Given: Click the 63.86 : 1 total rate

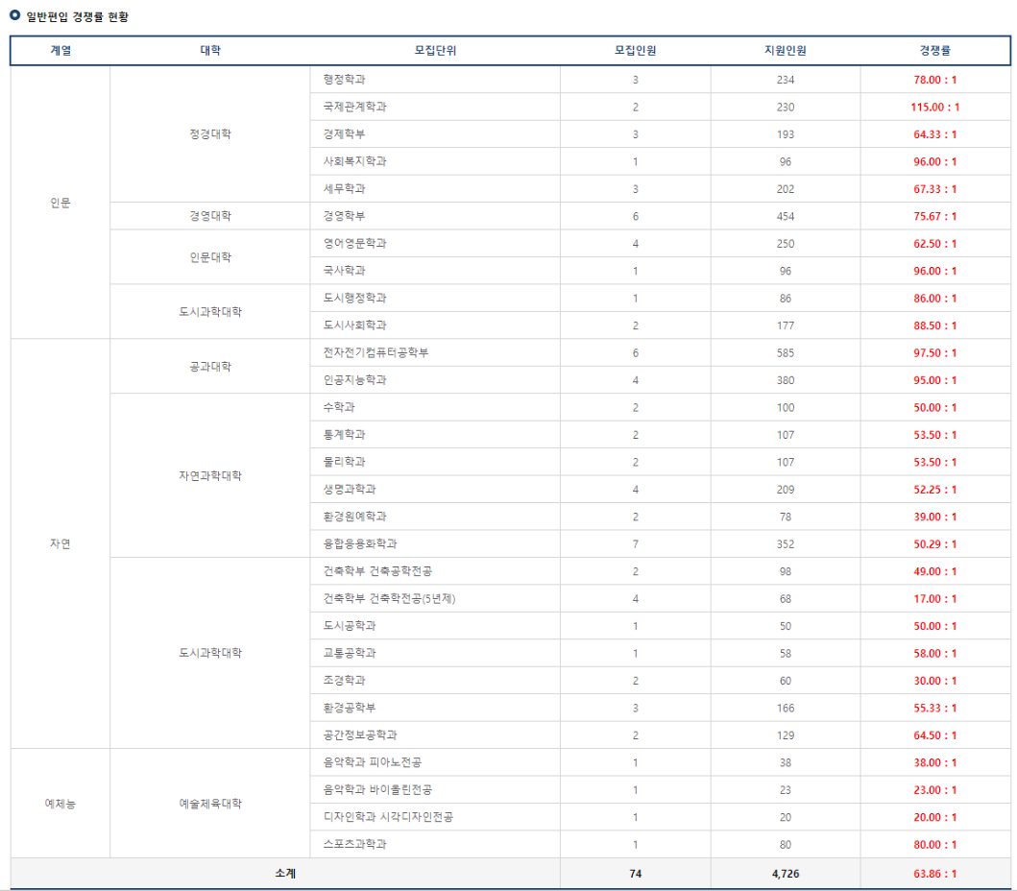Looking at the screenshot, I should click(934, 874).
